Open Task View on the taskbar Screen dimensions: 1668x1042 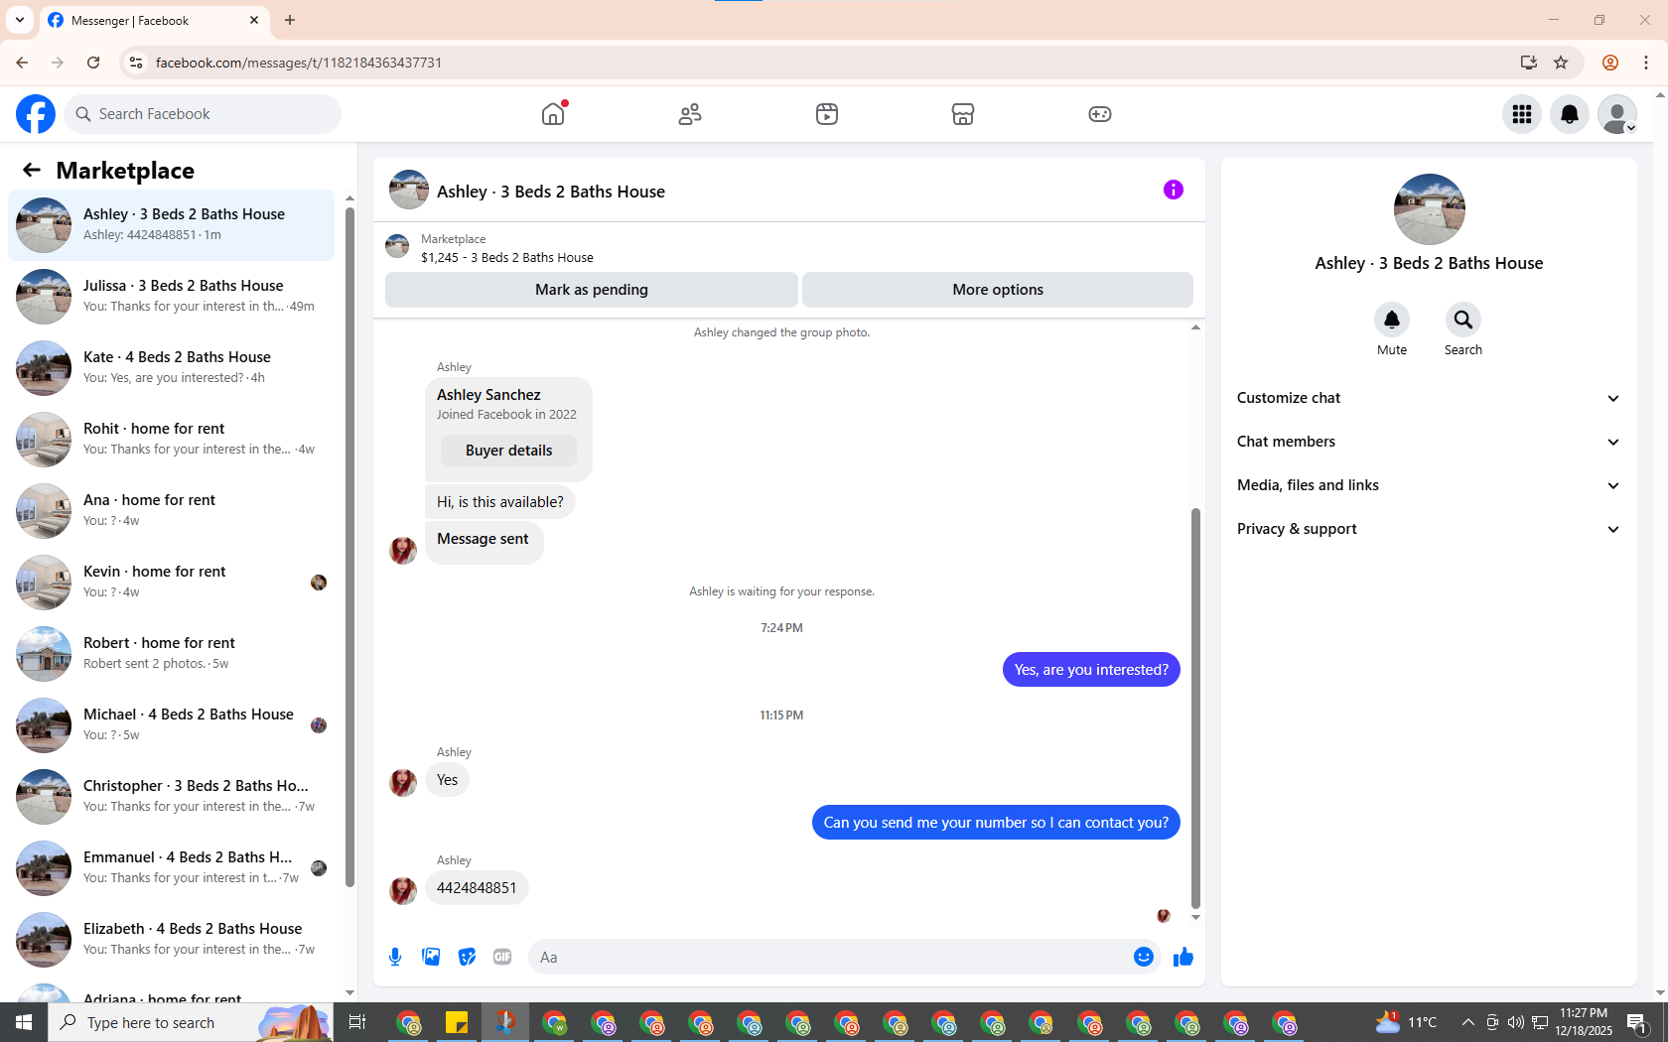357,1022
